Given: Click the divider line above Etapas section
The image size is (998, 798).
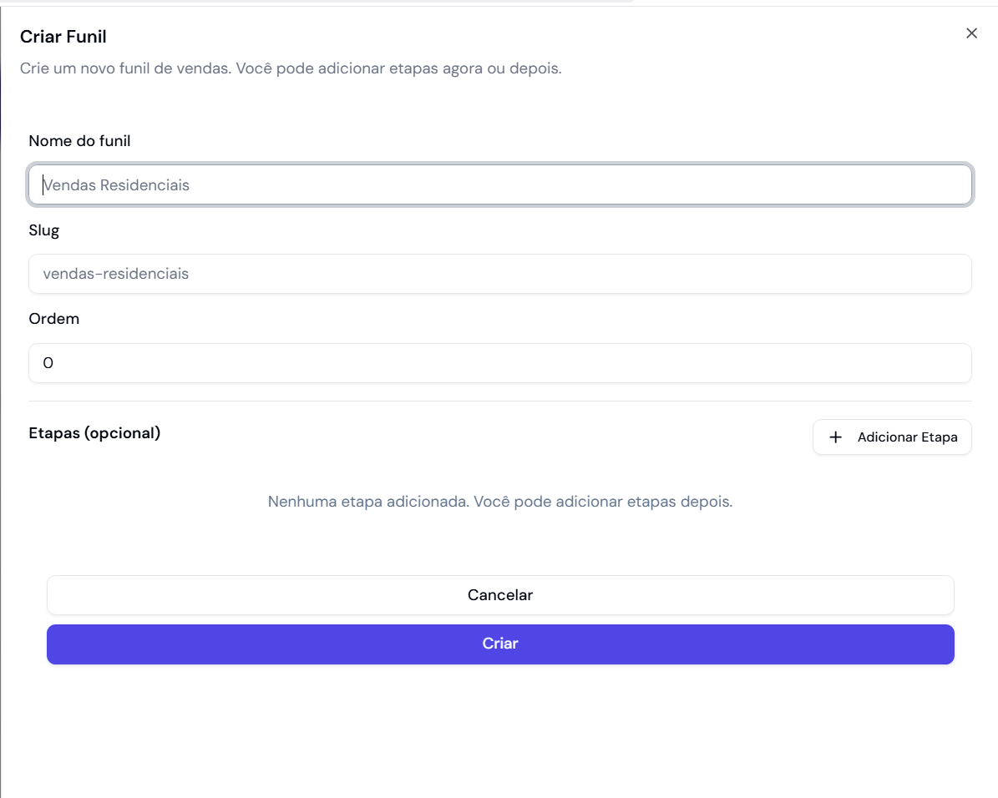Looking at the screenshot, I should 499,402.
